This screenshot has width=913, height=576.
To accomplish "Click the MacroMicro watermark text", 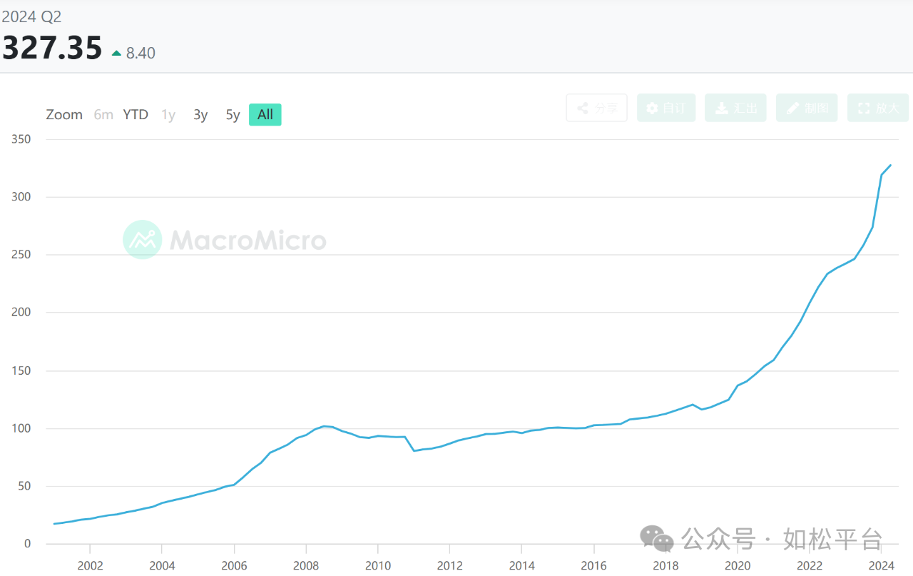I will (248, 240).
